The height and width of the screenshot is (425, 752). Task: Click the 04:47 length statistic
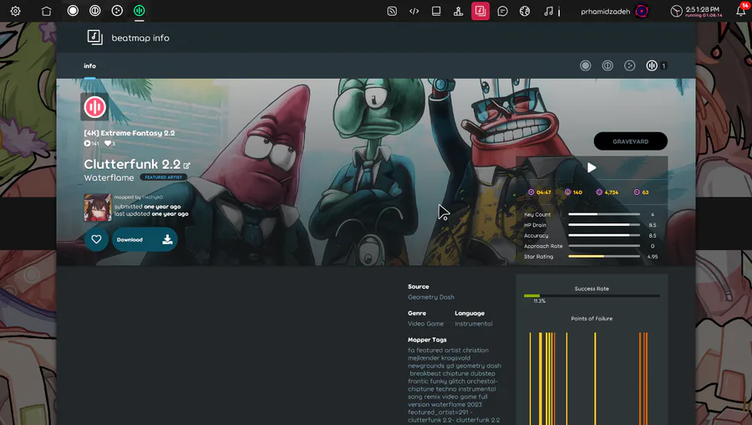(540, 192)
